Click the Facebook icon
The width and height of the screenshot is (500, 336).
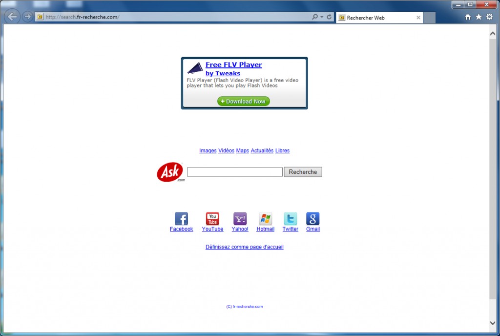point(182,219)
